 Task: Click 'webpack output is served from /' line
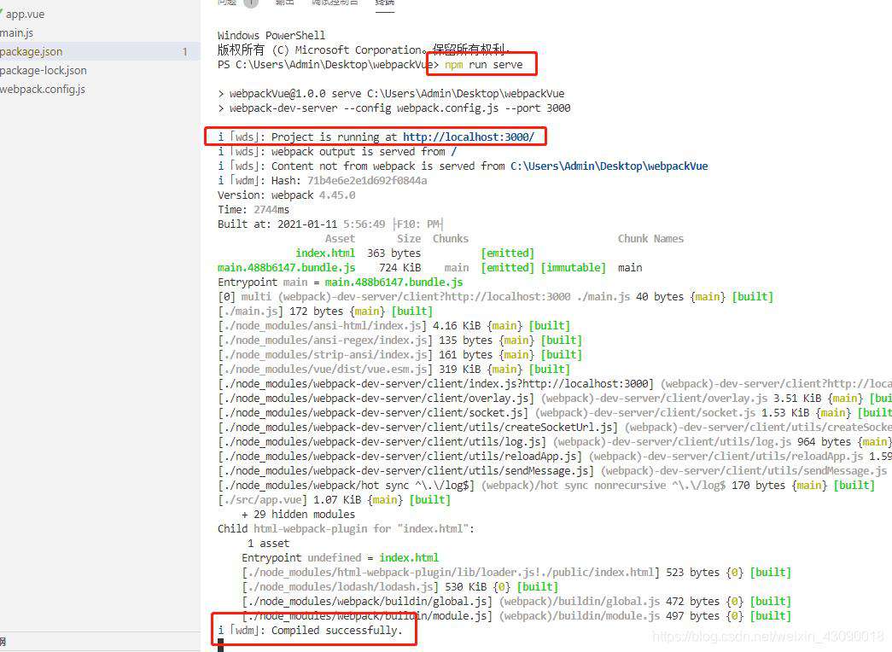[337, 151]
